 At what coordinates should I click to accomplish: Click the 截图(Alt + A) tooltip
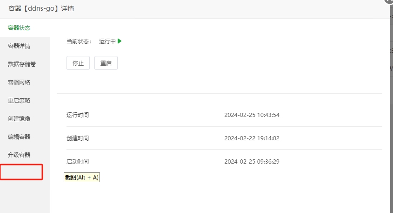(82, 177)
